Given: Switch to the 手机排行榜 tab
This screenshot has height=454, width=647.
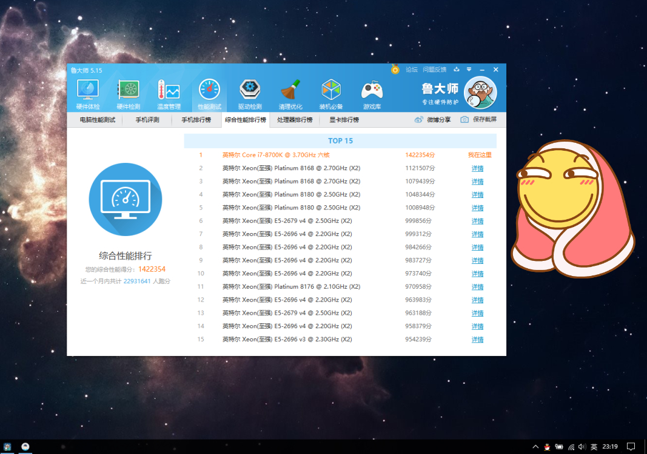Looking at the screenshot, I should tap(196, 120).
